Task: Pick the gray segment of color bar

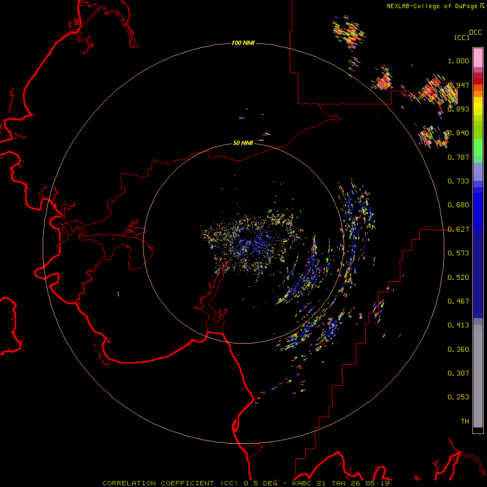Action: pos(478,376)
